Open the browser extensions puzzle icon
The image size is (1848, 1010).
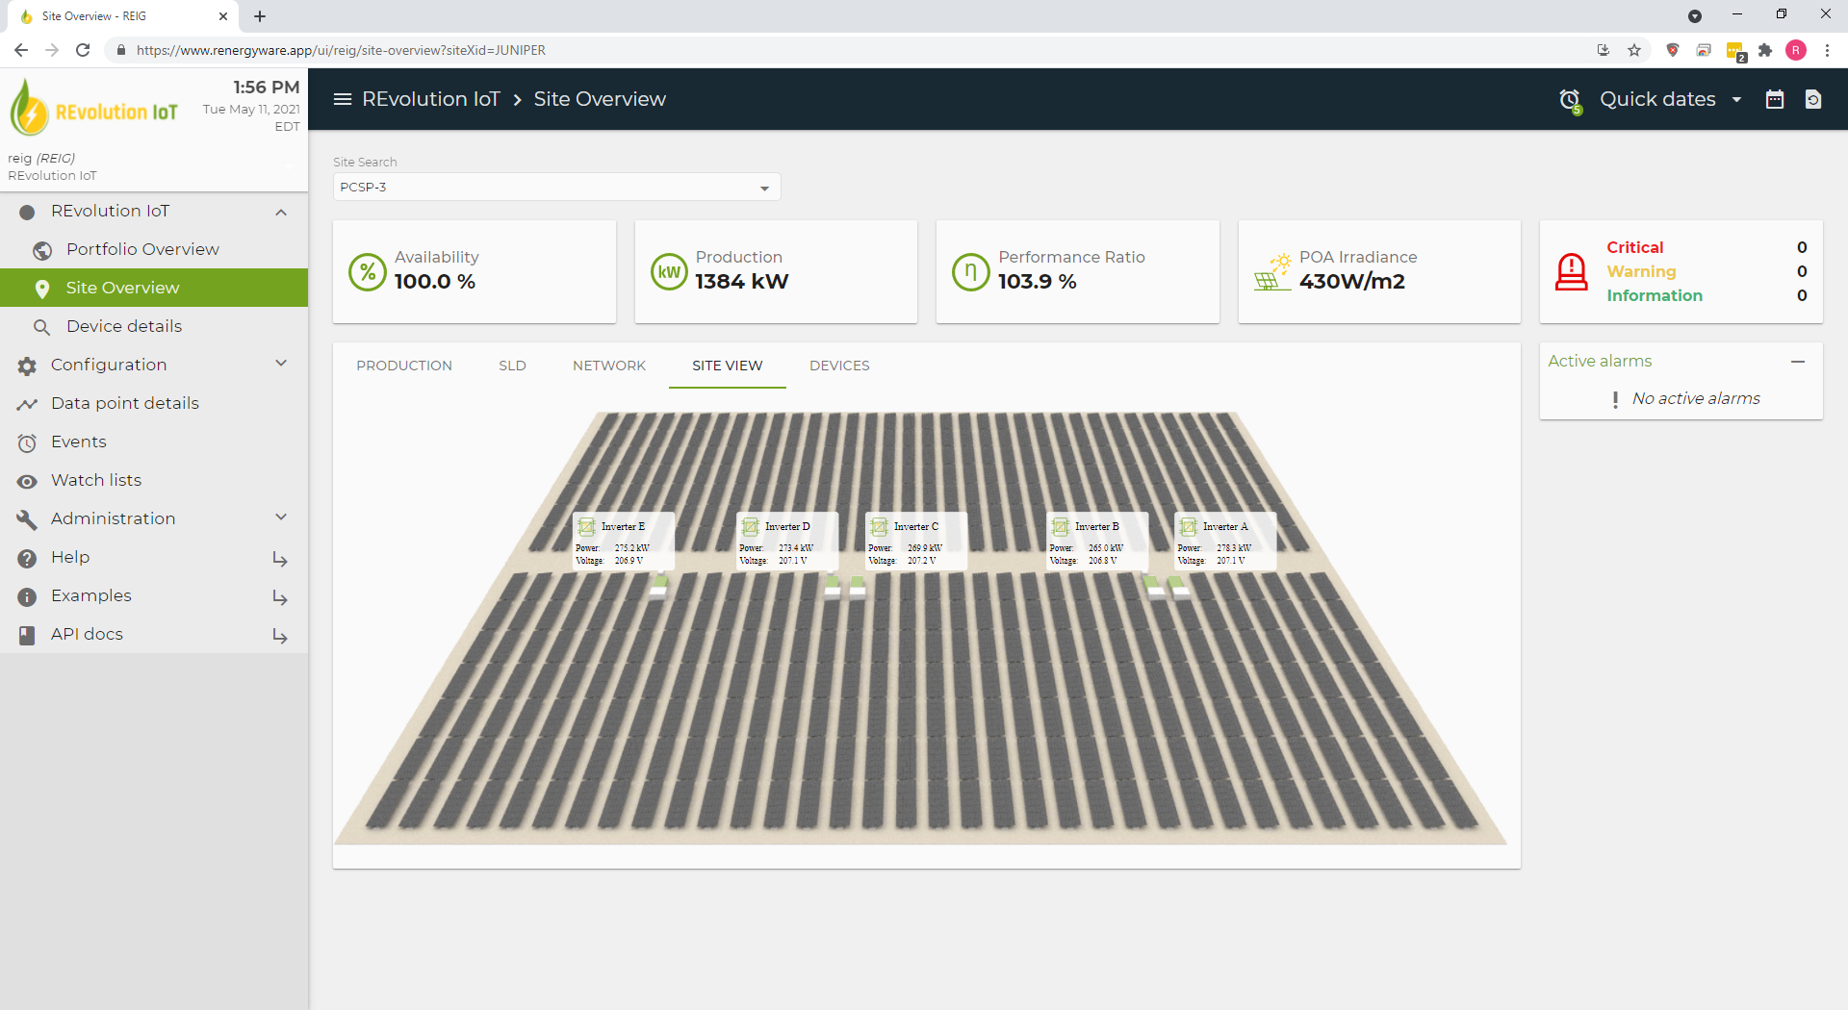[x=1765, y=50]
